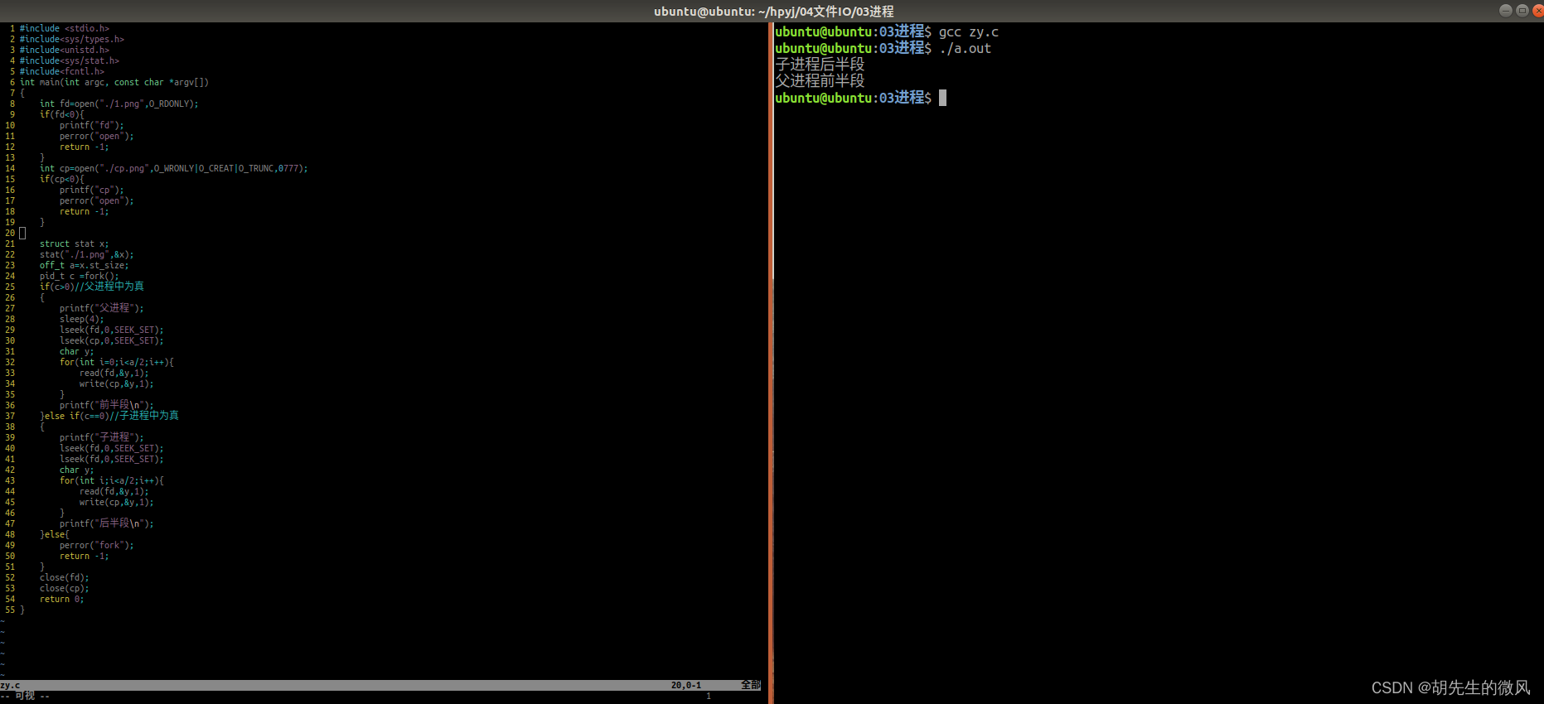Click the './a.out' command in right terminal
This screenshot has height=704, width=1544.
(x=966, y=49)
